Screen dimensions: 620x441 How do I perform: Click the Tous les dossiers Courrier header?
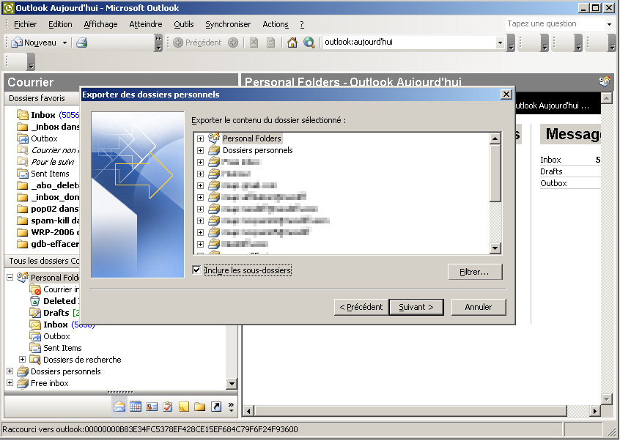pos(43,261)
